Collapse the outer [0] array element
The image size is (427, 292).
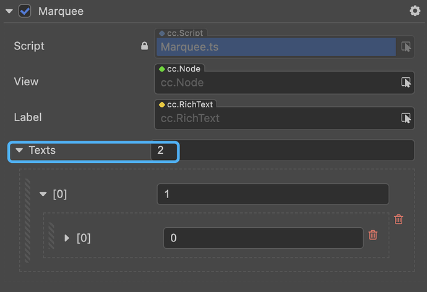click(43, 194)
